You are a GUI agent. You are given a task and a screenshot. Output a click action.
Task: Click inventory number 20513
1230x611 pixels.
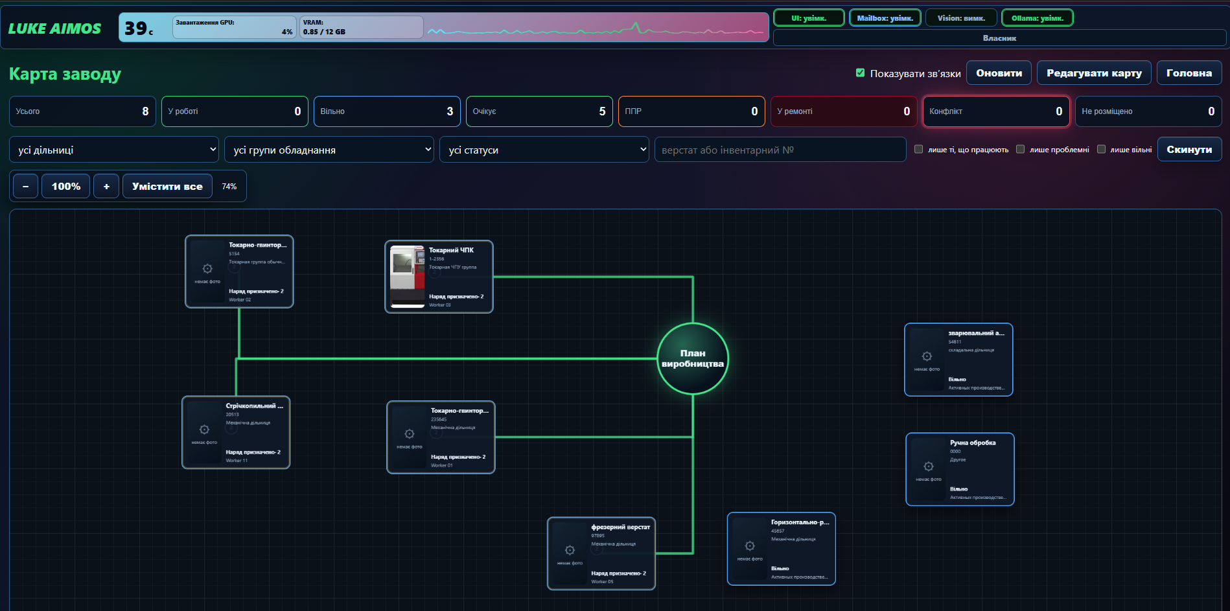click(x=232, y=415)
